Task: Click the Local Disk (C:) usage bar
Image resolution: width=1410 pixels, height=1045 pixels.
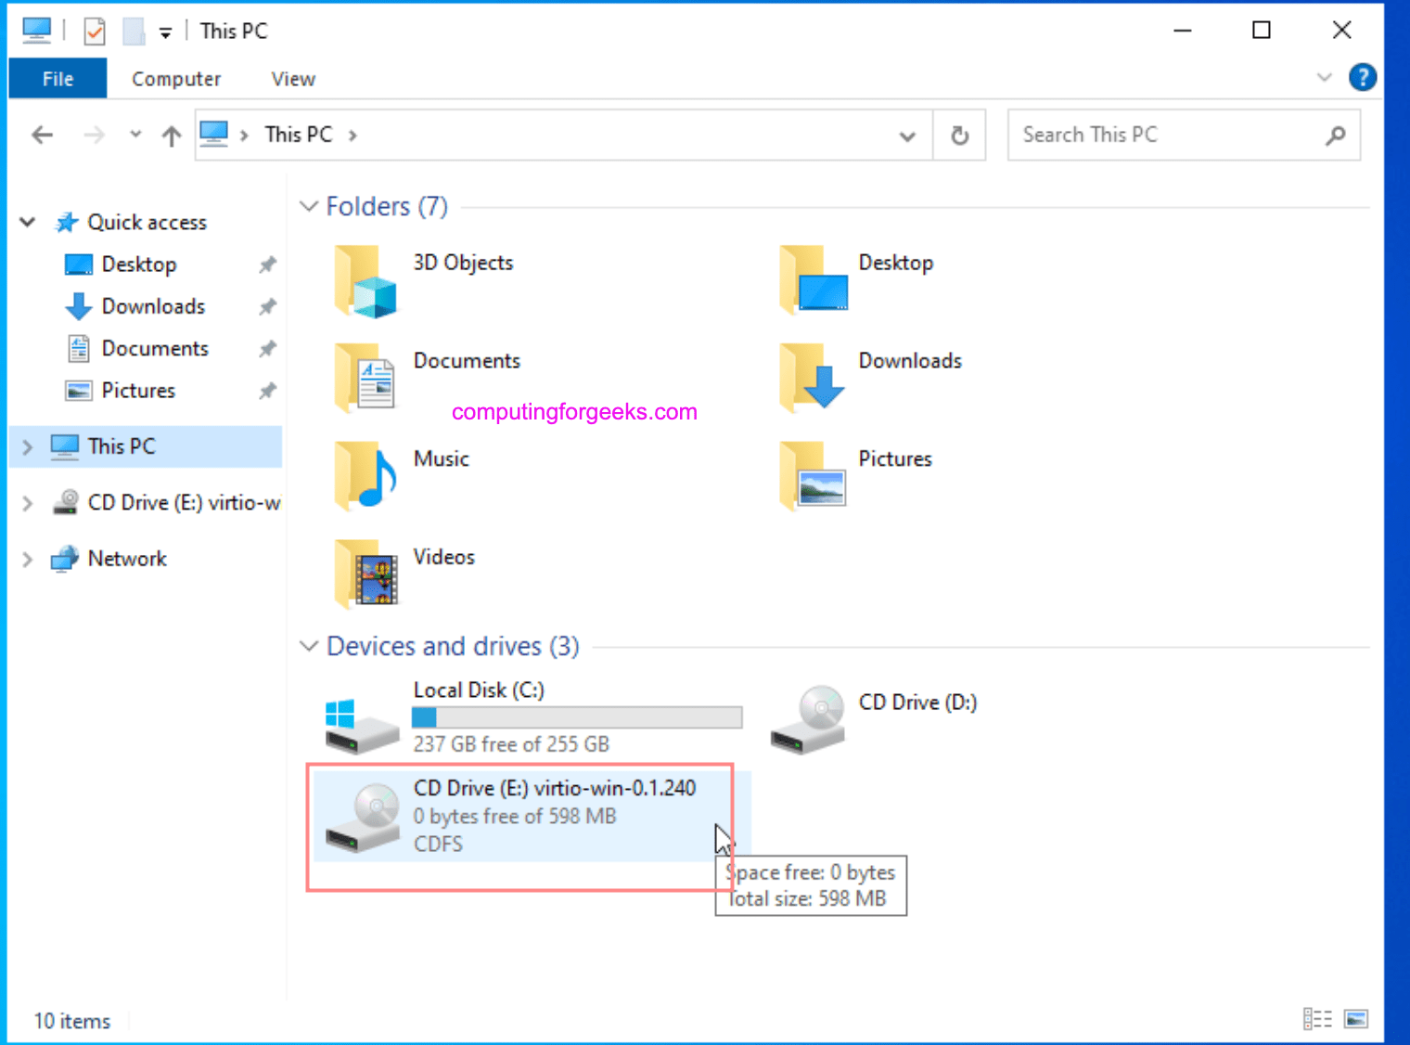Action: click(x=576, y=717)
